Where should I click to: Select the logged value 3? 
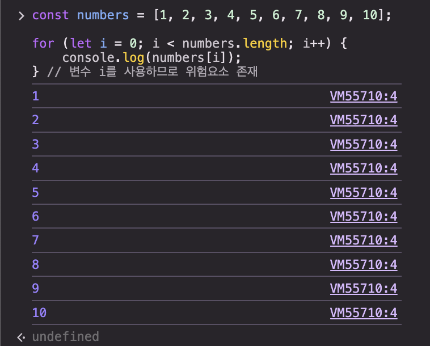(x=36, y=144)
